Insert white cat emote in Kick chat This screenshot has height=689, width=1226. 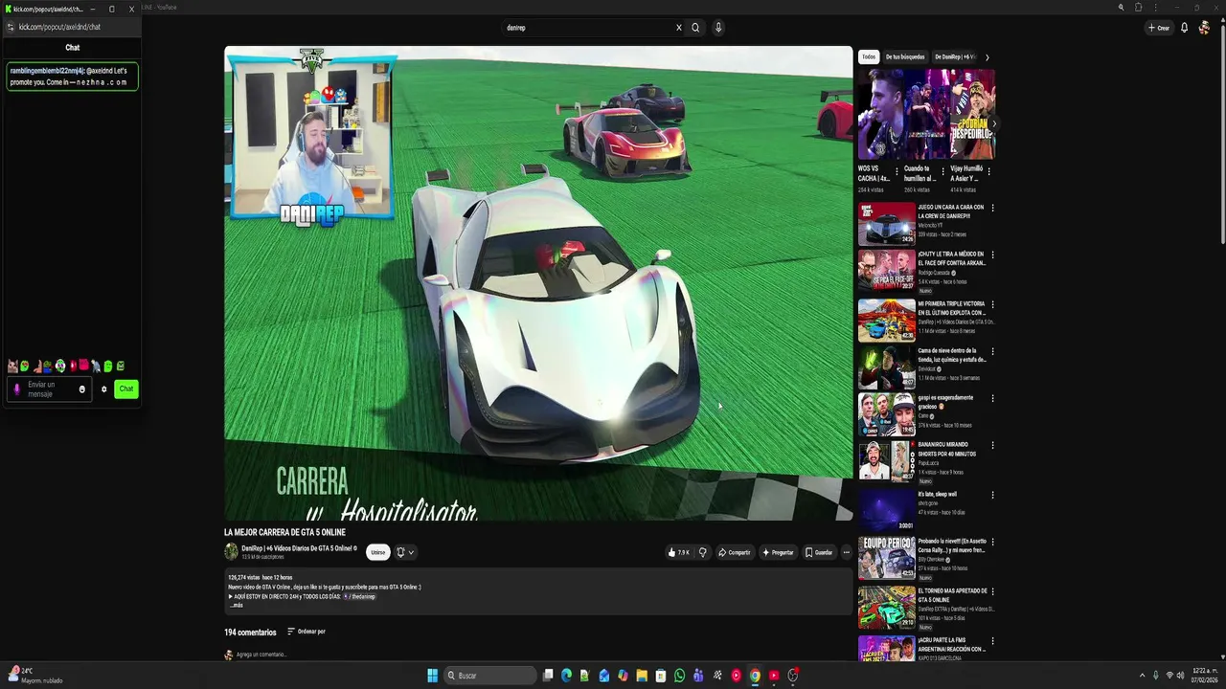[x=11, y=366]
